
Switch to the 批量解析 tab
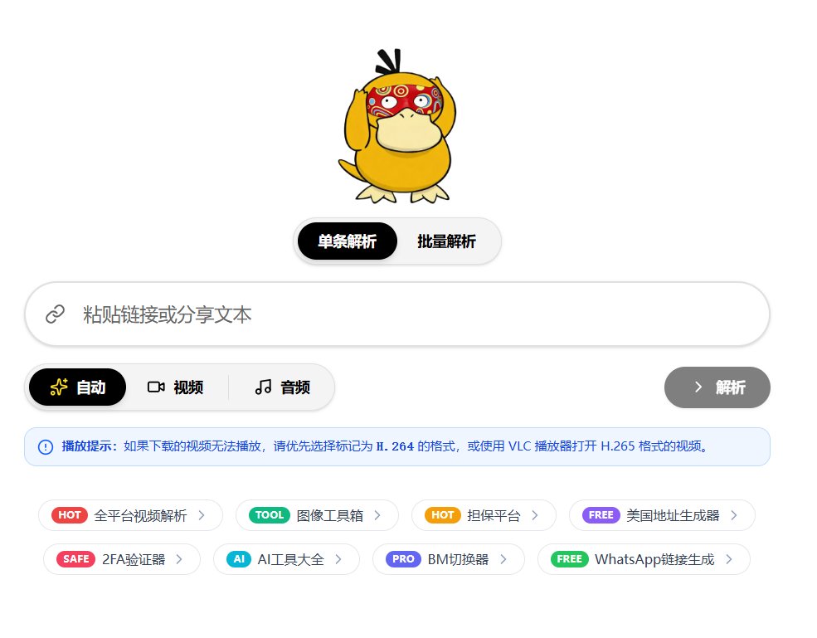tap(446, 241)
